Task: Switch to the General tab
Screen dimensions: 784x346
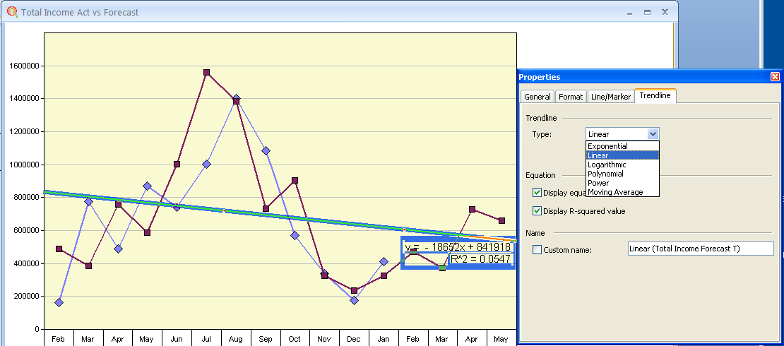Action: click(x=537, y=97)
